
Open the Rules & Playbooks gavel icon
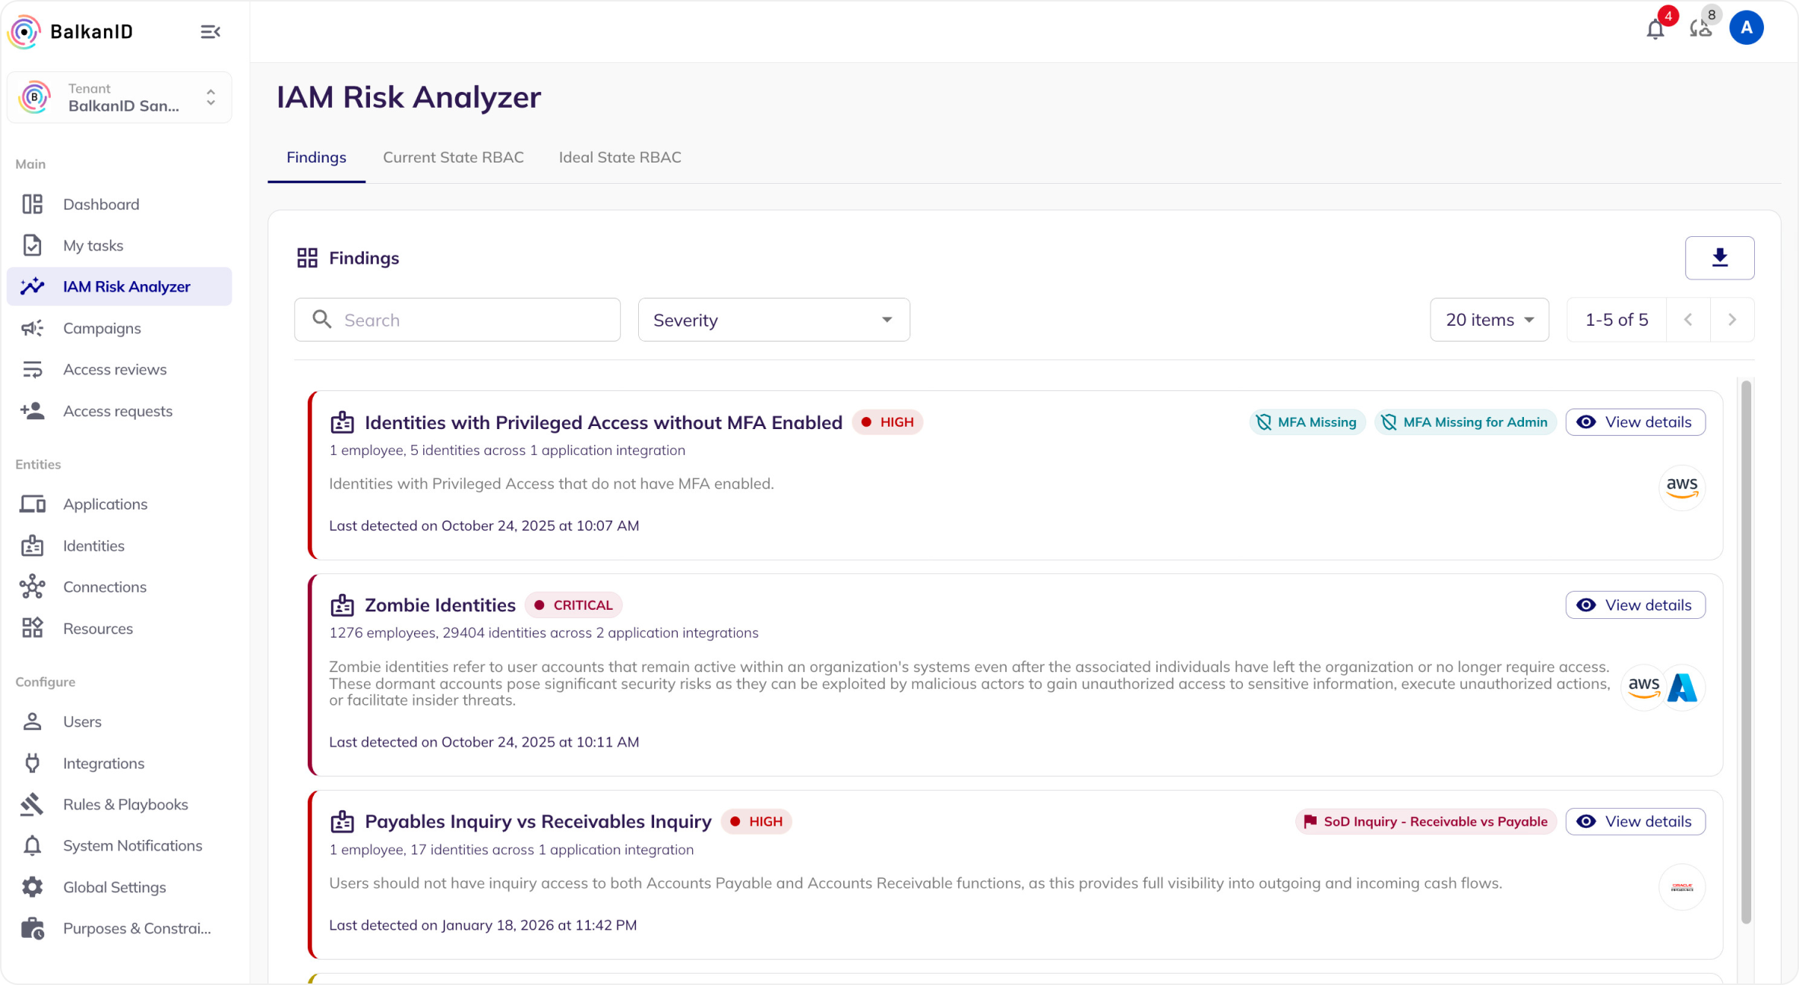point(33,804)
